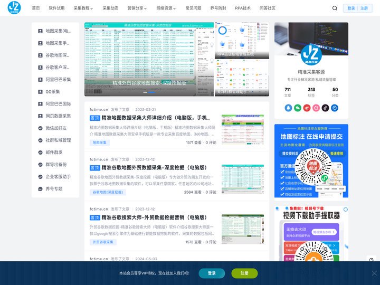Open the RPA技术 nav item
The image size is (380, 285).
point(243,8)
